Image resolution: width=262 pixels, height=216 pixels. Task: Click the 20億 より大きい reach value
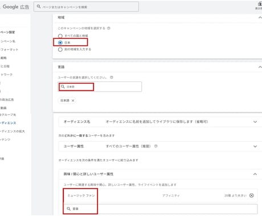(x=235, y=196)
